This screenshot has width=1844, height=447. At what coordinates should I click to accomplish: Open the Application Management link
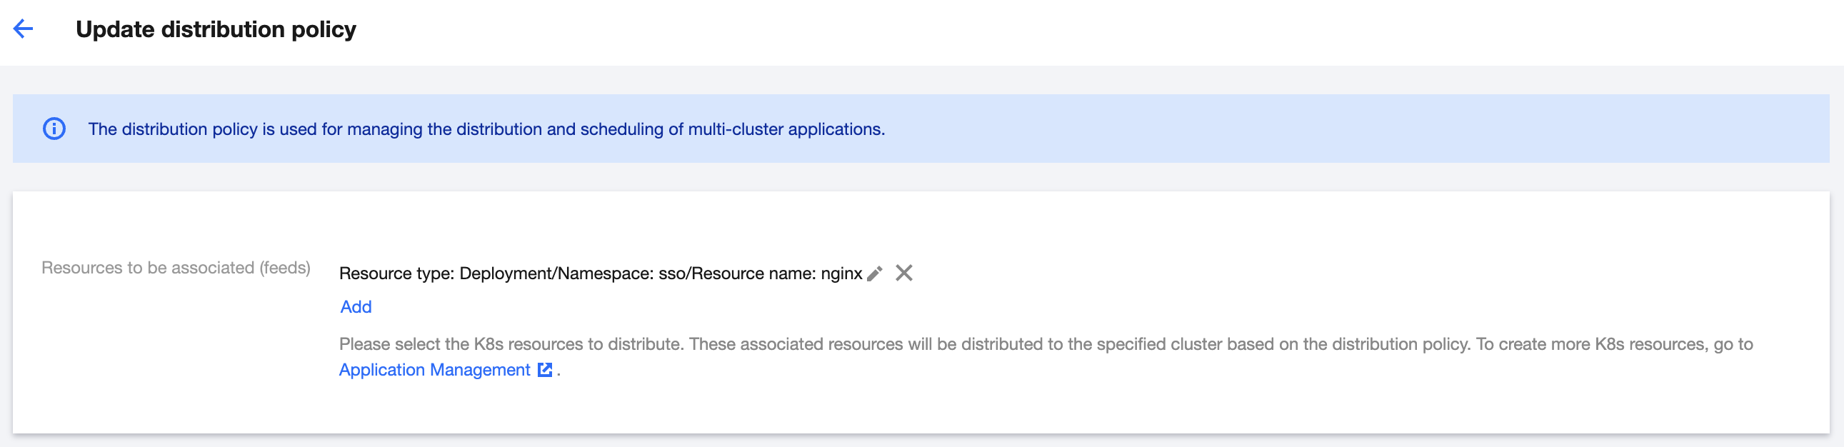(x=434, y=370)
